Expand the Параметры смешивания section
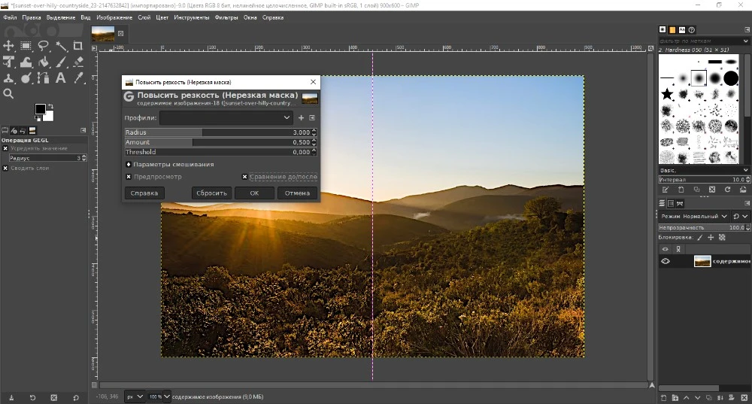752x404 pixels. [x=129, y=164]
